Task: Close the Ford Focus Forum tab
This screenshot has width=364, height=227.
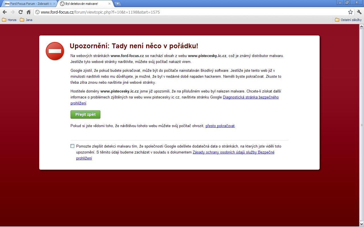Action: [55, 4]
